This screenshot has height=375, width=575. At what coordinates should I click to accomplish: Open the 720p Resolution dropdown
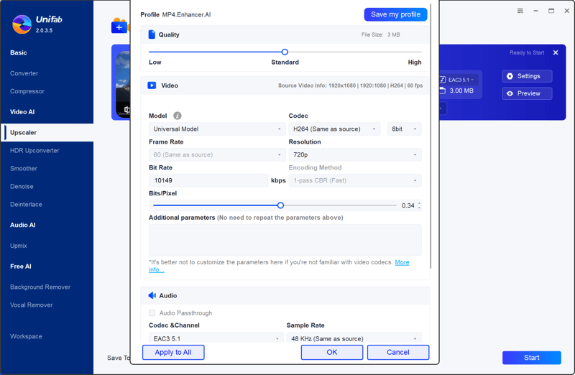(x=354, y=155)
